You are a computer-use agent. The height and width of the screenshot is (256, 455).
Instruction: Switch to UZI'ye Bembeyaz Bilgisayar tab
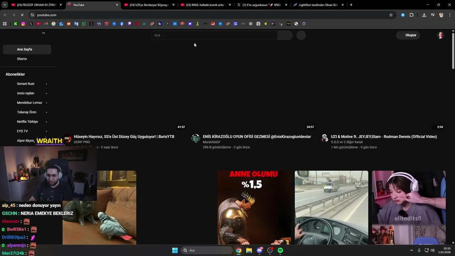(x=149, y=5)
